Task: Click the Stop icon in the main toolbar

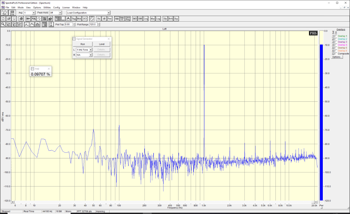Action: click(12, 13)
